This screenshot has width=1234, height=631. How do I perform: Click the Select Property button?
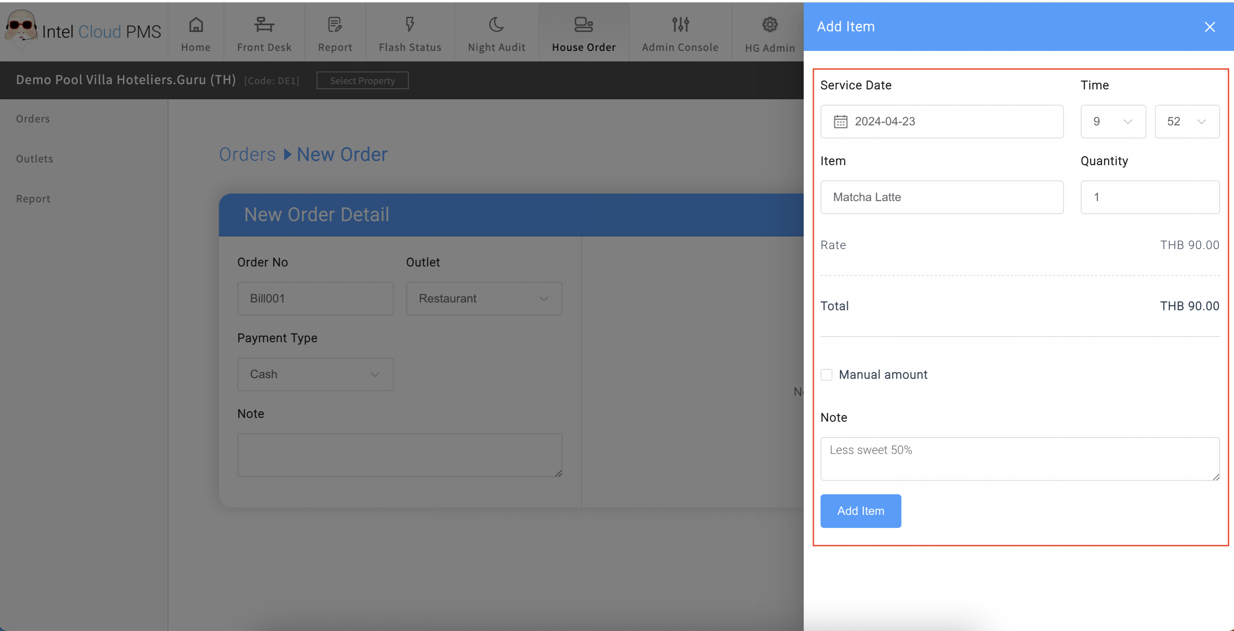pyautogui.click(x=362, y=80)
